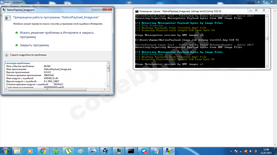Open the command prompt window system icon
The width and height of the screenshot is (277, 155).
(137, 11)
